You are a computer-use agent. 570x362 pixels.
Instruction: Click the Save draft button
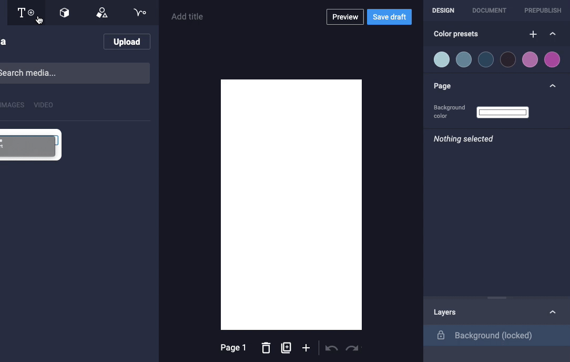click(x=389, y=17)
